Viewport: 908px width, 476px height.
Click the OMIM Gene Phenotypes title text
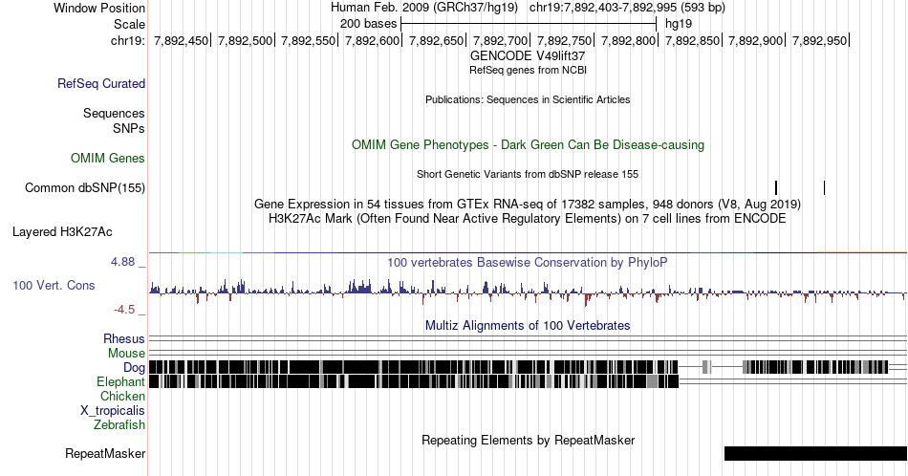click(528, 144)
